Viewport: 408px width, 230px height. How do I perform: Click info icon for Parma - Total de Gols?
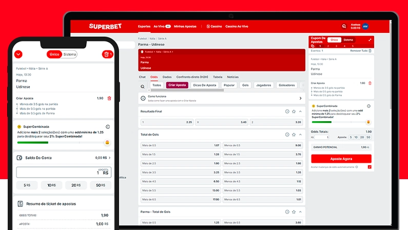click(287, 212)
